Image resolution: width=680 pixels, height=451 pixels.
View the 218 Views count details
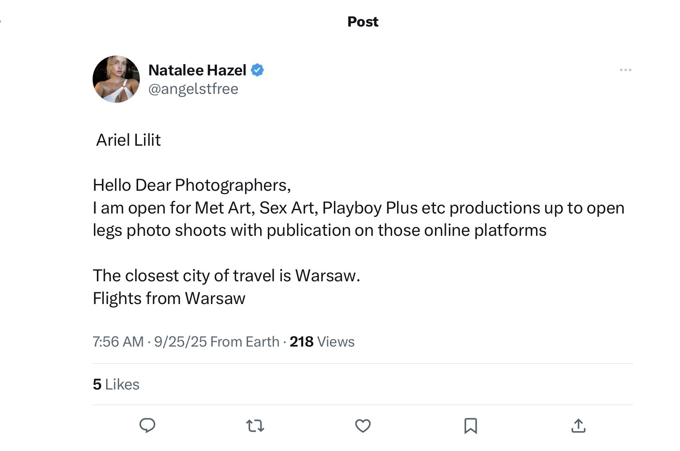click(x=322, y=342)
